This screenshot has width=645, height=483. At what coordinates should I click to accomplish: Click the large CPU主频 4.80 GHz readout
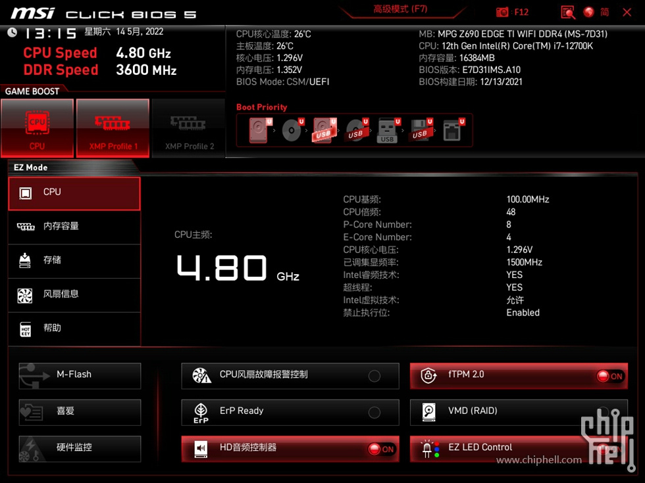coord(238,268)
